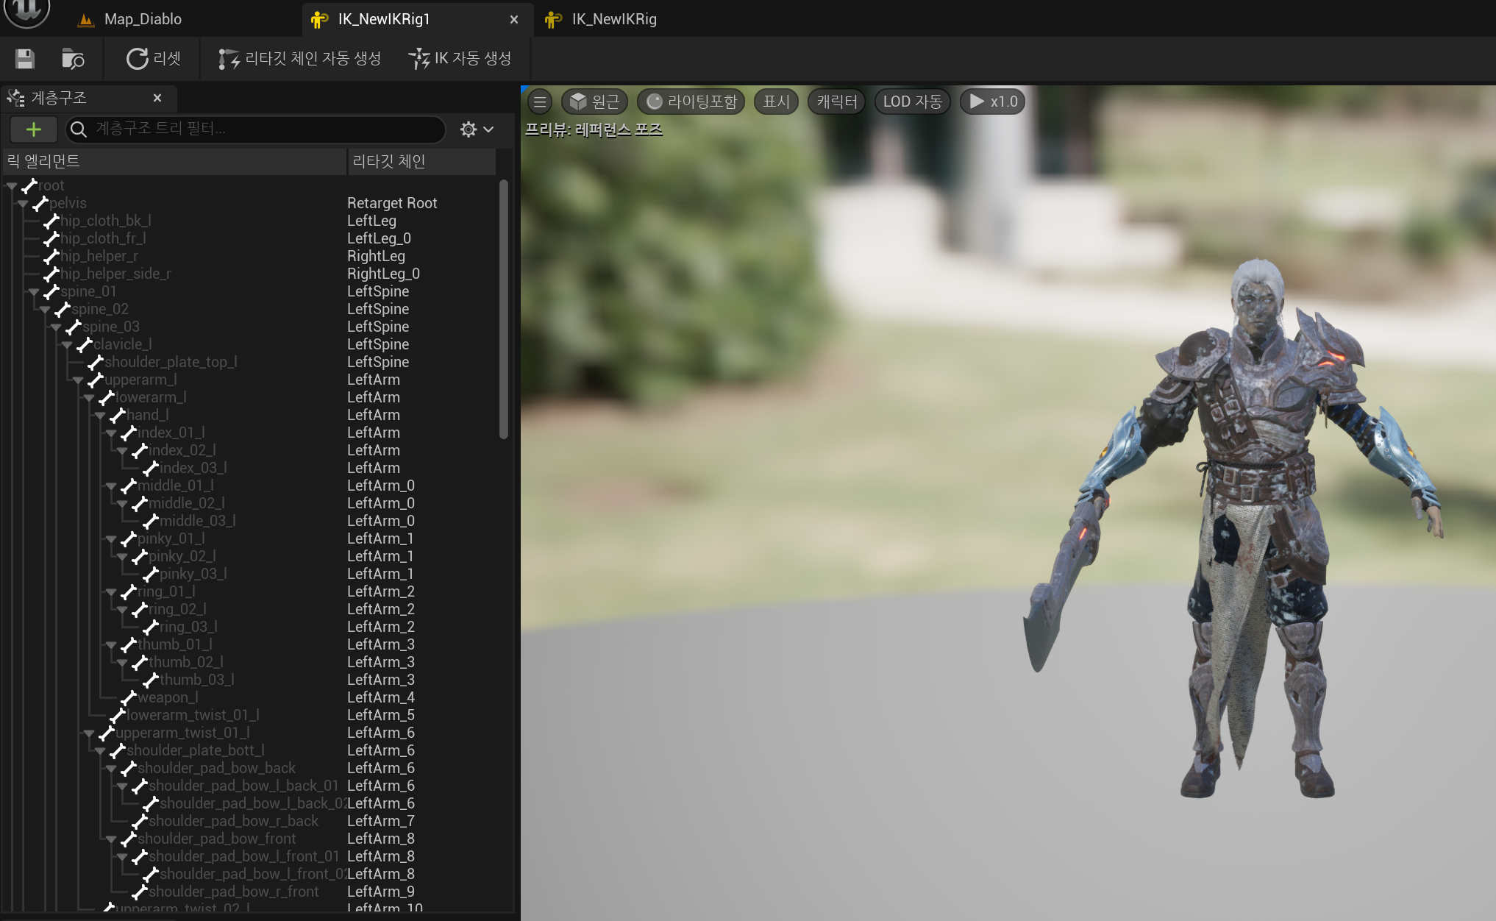
Task: Click auto-generate retarget chains toolbar button
Action: (300, 59)
